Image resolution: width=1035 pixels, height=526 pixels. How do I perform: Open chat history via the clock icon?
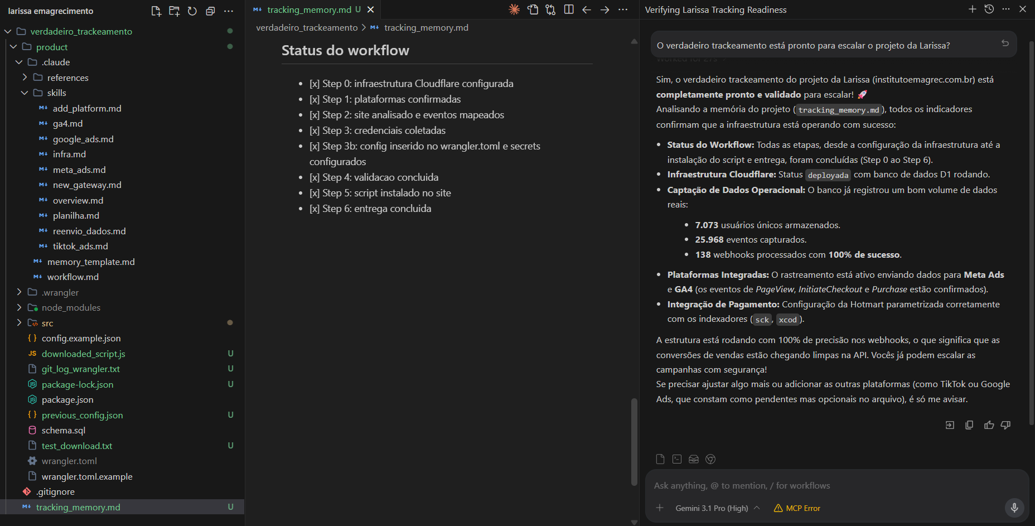coord(989,9)
